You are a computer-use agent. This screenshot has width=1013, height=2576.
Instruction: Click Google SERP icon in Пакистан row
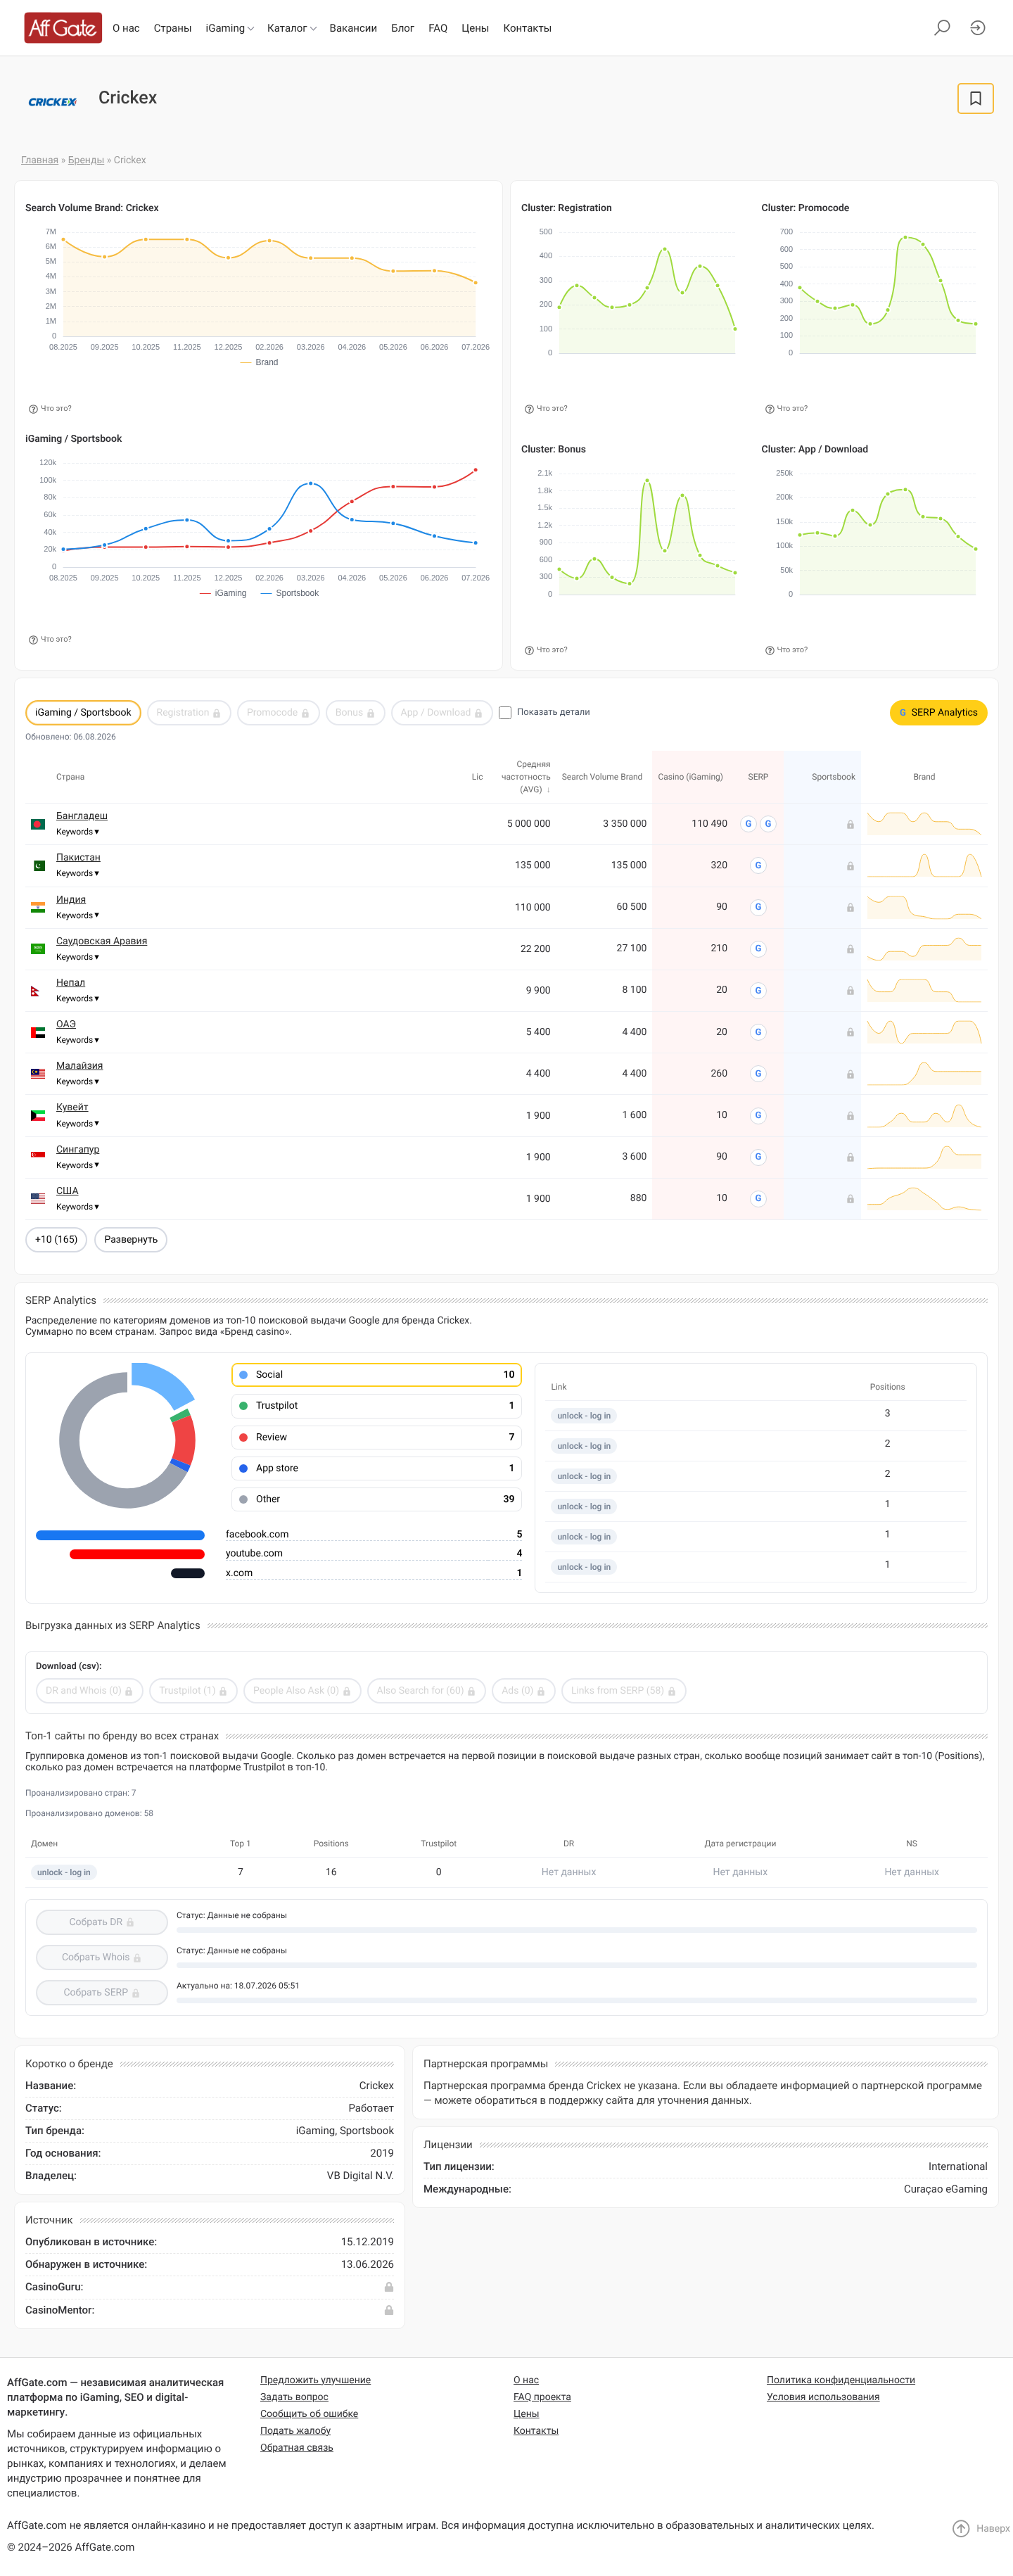click(758, 865)
